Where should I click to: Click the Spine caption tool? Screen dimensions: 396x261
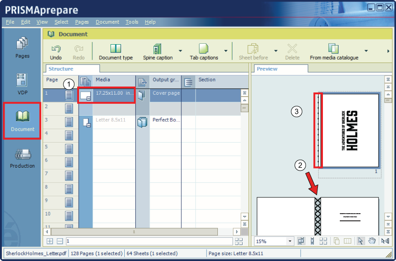(158, 52)
